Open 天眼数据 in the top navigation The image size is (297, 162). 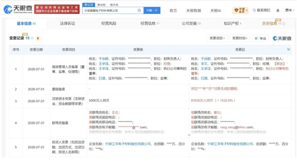click(x=194, y=11)
